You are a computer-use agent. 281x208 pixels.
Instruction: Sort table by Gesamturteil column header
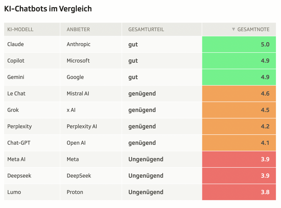pyautogui.click(x=146, y=29)
